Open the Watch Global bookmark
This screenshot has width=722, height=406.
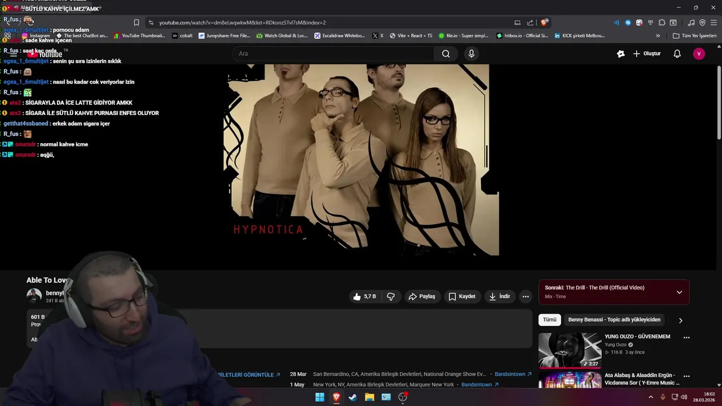pyautogui.click(x=282, y=36)
